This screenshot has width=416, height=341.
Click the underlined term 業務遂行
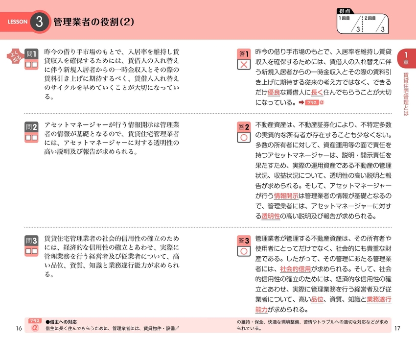click(x=379, y=299)
